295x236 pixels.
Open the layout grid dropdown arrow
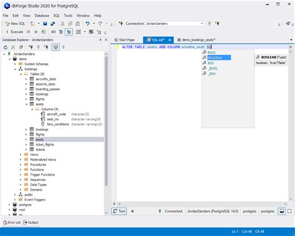tap(85, 32)
